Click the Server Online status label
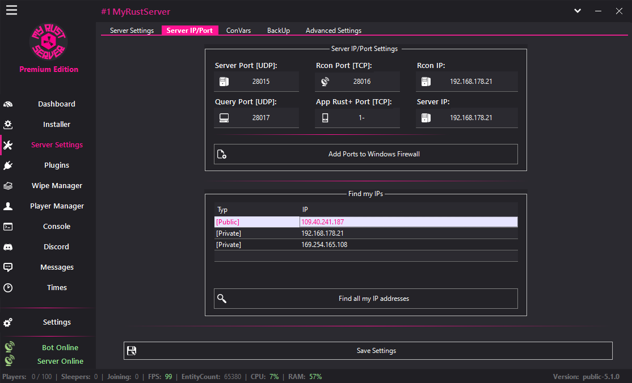The image size is (632, 383). coord(60,361)
